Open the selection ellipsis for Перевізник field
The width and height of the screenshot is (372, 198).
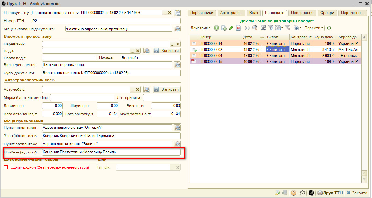[172, 44]
